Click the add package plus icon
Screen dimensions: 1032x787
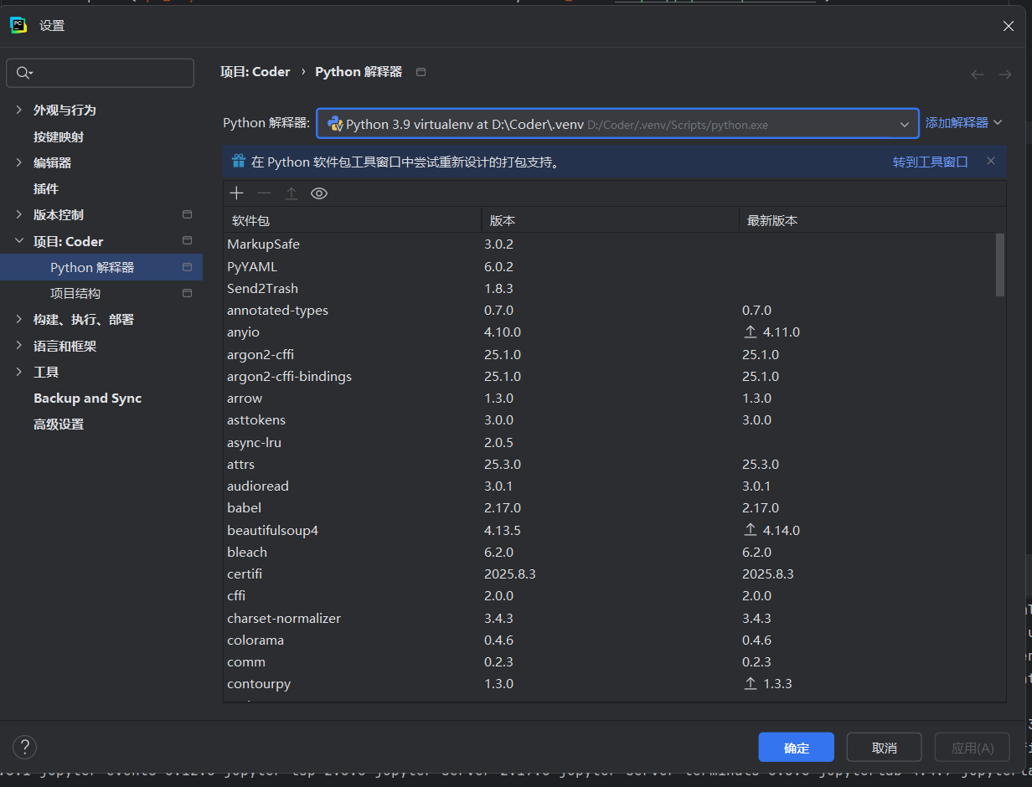click(x=237, y=193)
